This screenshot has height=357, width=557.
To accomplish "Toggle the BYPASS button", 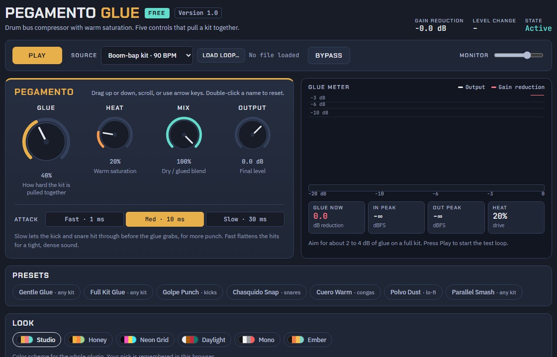I will [329, 55].
